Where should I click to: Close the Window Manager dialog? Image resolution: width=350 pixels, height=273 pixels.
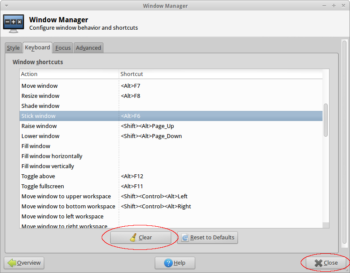coord(326,263)
